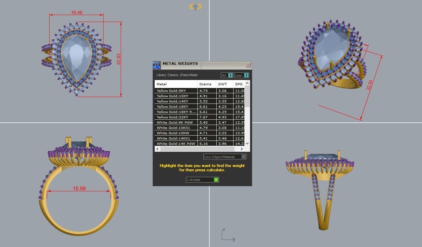Click the small ring thumbnail at top
This screenshot has width=422, height=247.
195,7
